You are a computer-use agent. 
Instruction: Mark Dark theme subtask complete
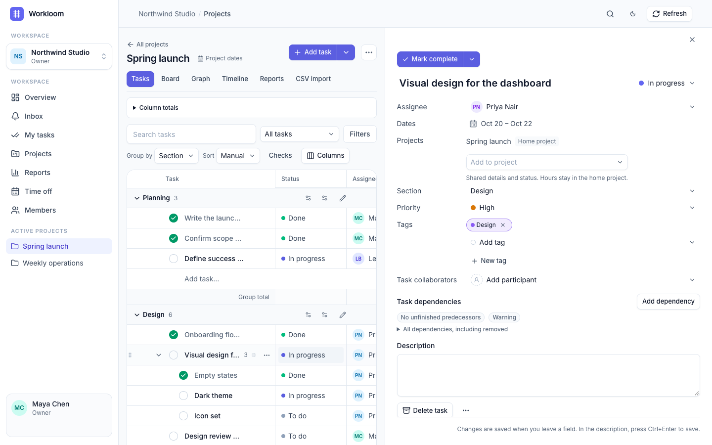[x=183, y=396]
